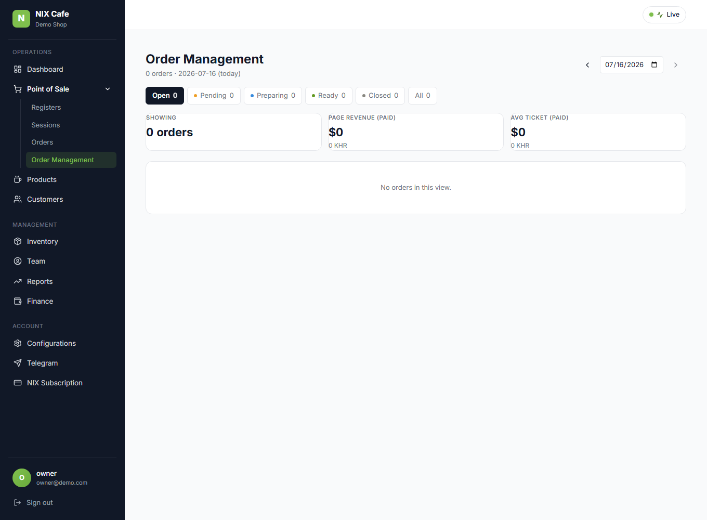
Task: Select Order Management in the sidebar
Action: pos(71,160)
